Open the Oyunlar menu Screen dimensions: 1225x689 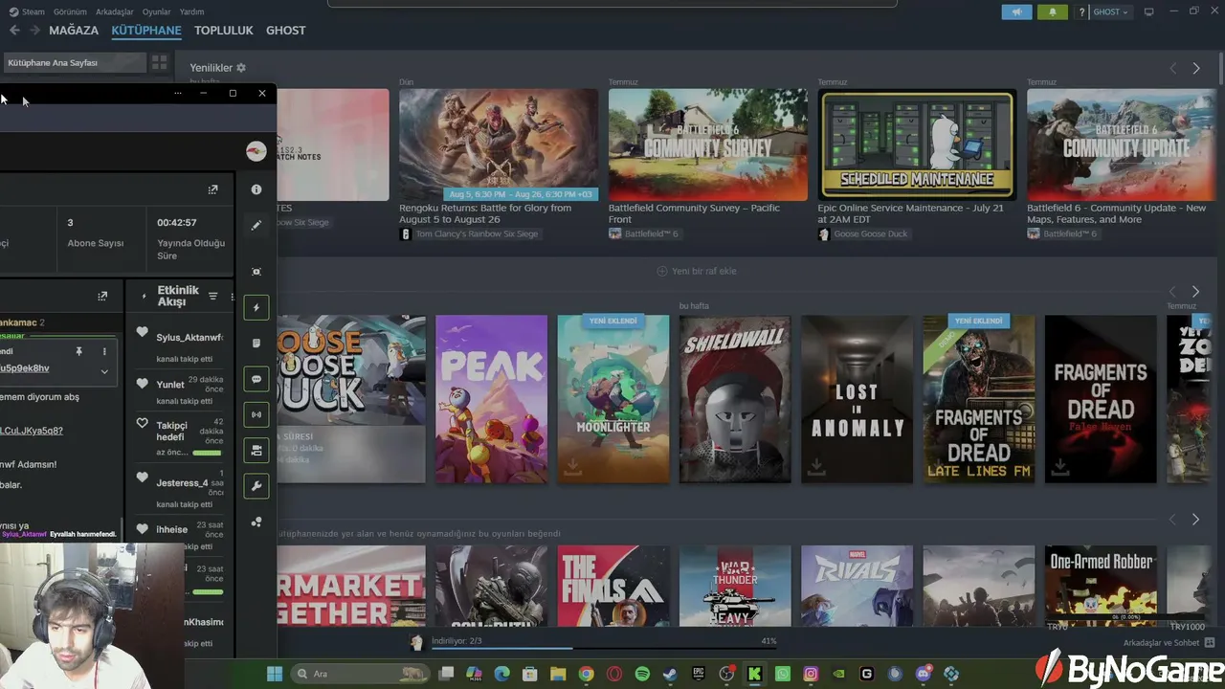pyautogui.click(x=157, y=11)
